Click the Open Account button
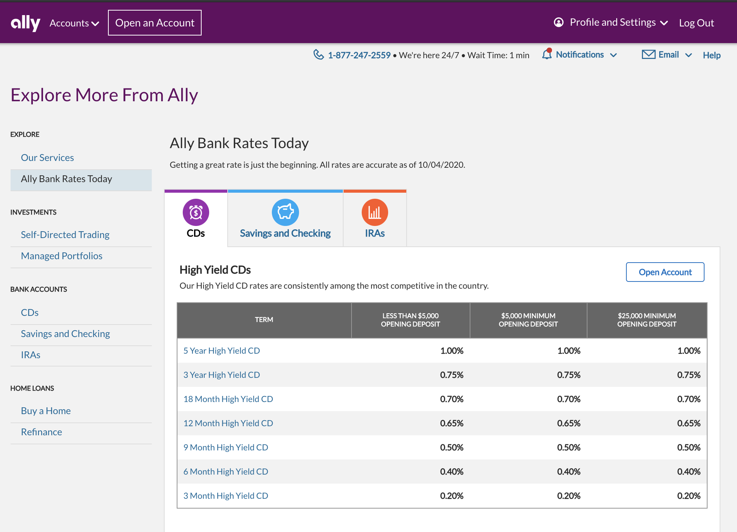Screen dimensions: 737x532 tap(665, 272)
